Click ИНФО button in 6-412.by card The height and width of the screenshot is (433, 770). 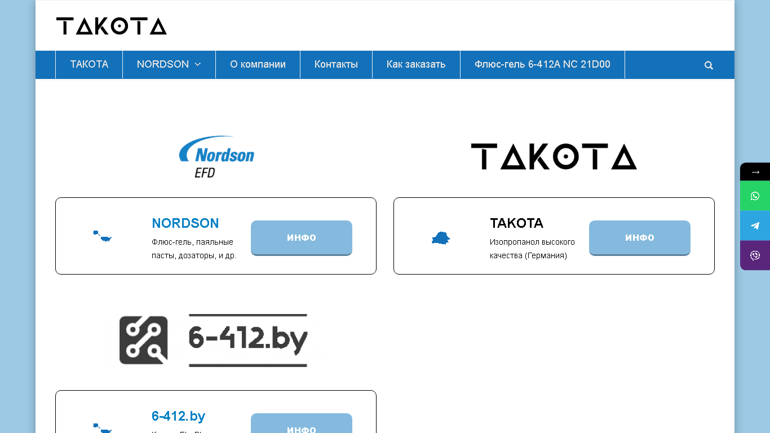pos(302,423)
